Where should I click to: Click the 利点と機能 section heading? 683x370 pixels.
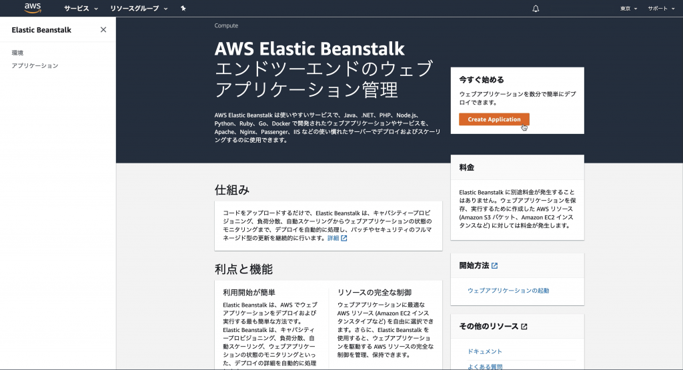pyautogui.click(x=243, y=269)
